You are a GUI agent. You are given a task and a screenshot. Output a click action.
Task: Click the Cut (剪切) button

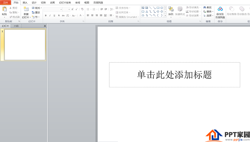pyautogui.click(x=14, y=8)
